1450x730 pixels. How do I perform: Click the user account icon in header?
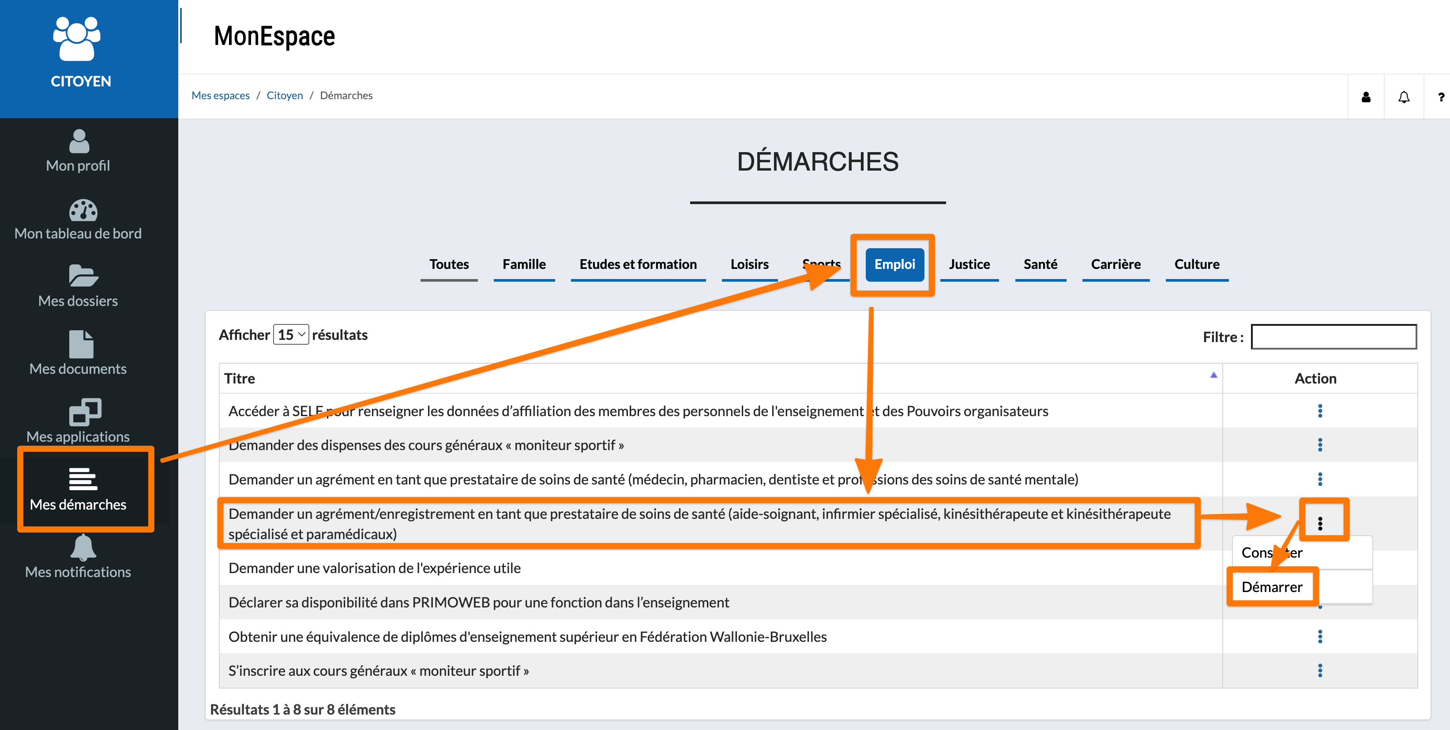pyautogui.click(x=1366, y=97)
